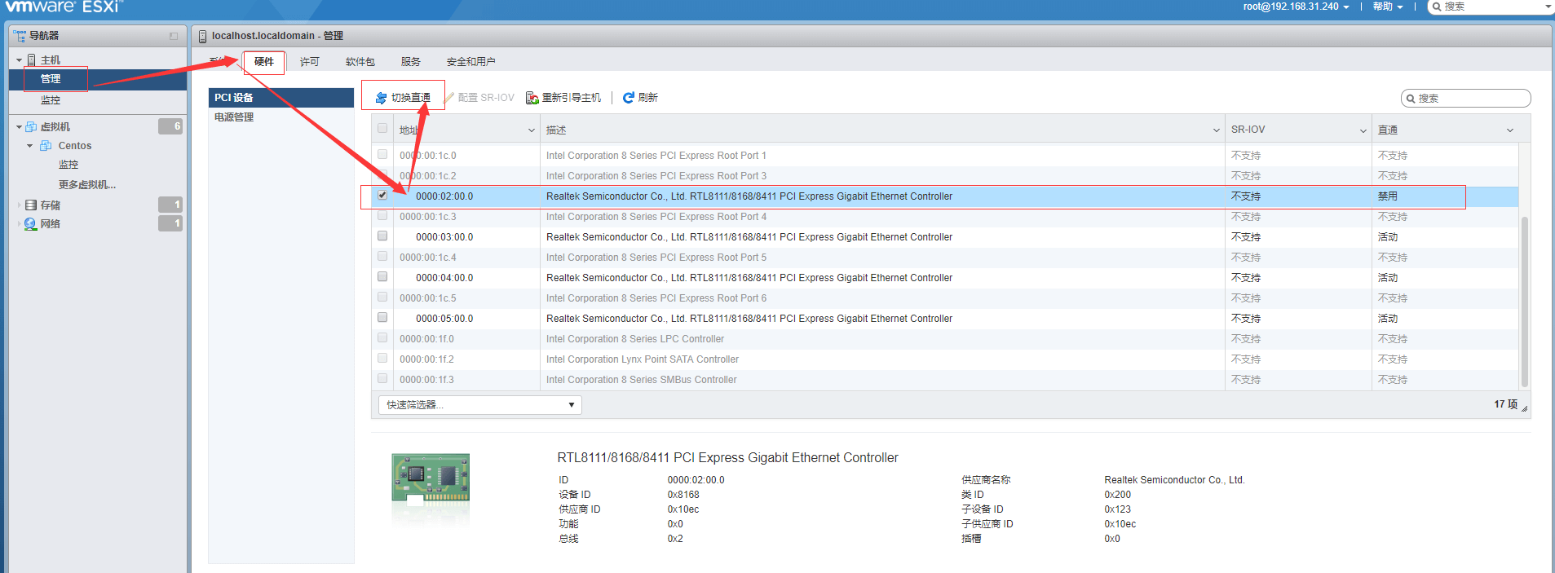Open 更多虚拟机... link in navigator
Screen dimensions: 1555x573
(87, 185)
